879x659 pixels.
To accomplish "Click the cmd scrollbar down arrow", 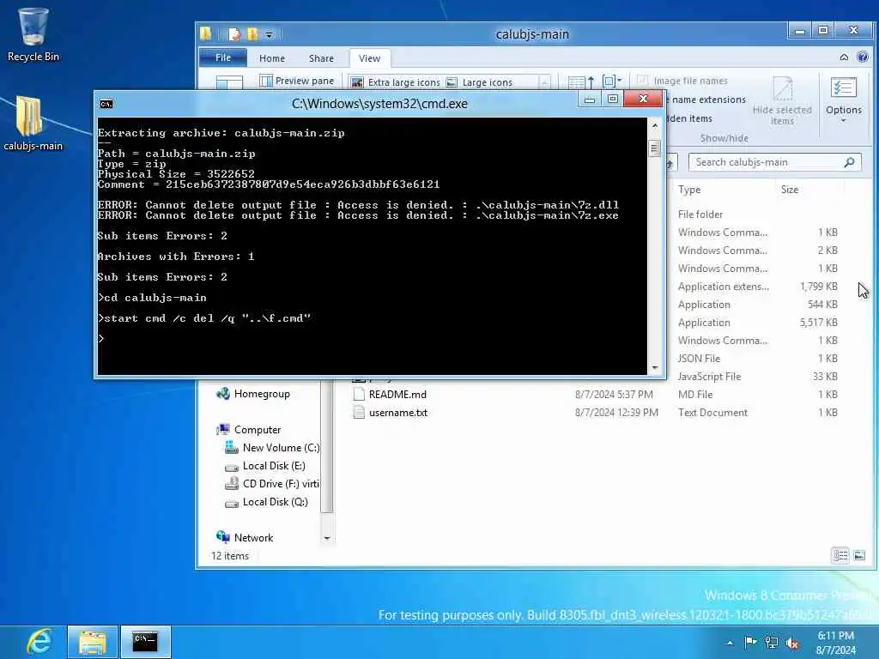I will pos(654,368).
